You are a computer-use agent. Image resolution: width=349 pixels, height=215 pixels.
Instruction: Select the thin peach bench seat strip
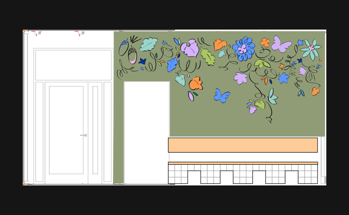[243, 163]
